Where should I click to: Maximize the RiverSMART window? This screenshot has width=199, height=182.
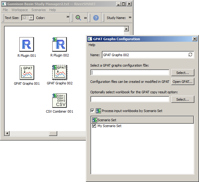[x=123, y=4]
